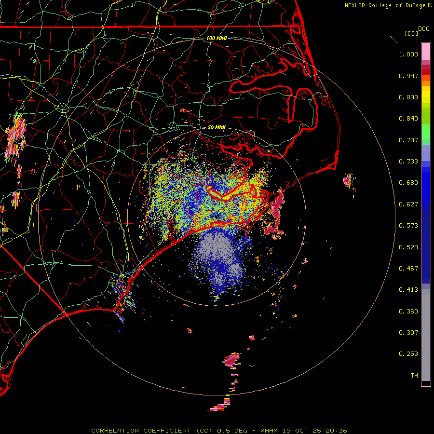The width and height of the screenshot is (434, 434).
Task: Click the yellow segment of the color bar
Action: tap(426, 95)
